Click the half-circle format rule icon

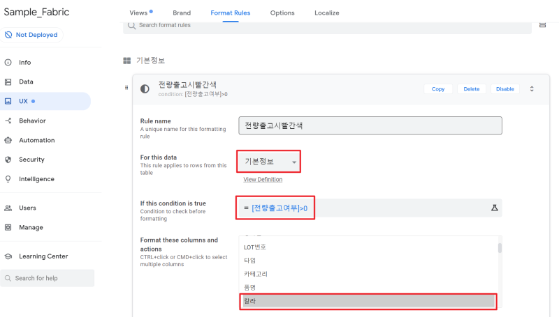[145, 89]
